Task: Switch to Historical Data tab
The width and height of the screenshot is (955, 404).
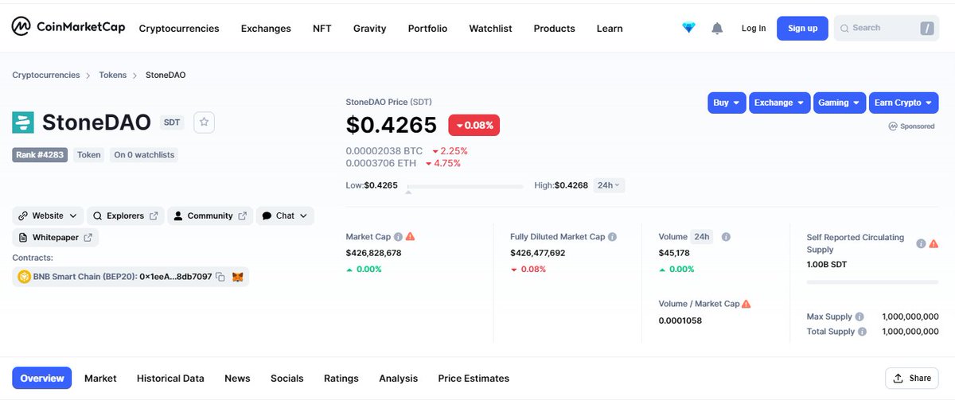Action: (170, 379)
